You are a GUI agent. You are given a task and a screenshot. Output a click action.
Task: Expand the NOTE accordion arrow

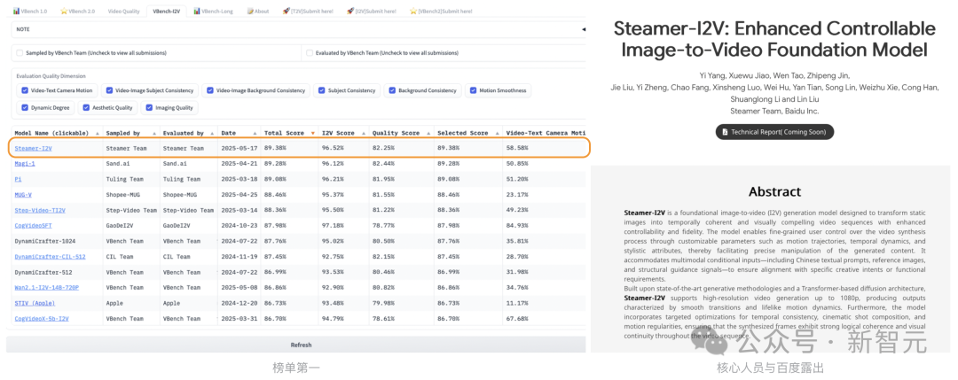[582, 29]
